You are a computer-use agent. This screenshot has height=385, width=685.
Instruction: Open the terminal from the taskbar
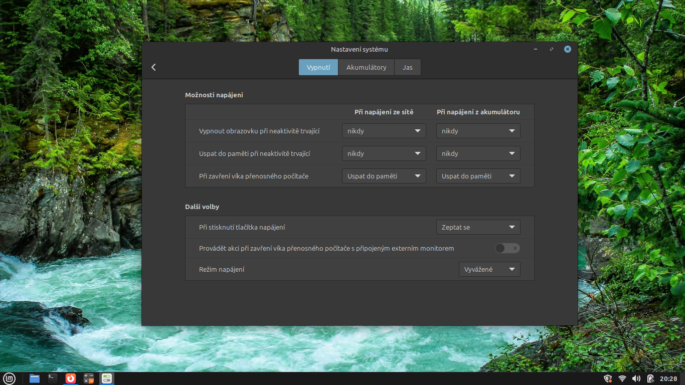[x=53, y=378]
